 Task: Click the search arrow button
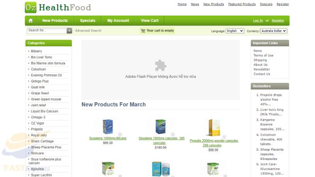[x=69, y=31]
